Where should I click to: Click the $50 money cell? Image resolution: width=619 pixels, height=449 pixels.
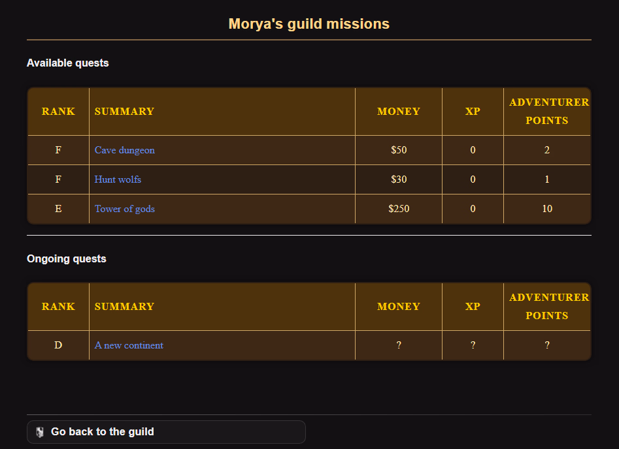398,150
